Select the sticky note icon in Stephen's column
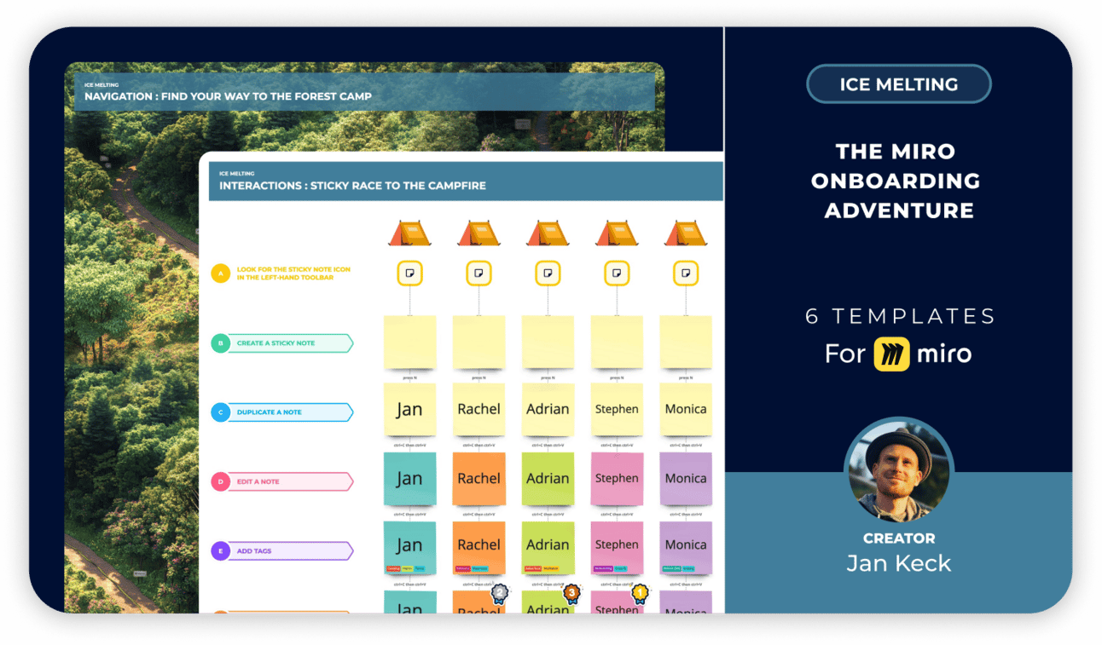 pyautogui.click(x=617, y=274)
